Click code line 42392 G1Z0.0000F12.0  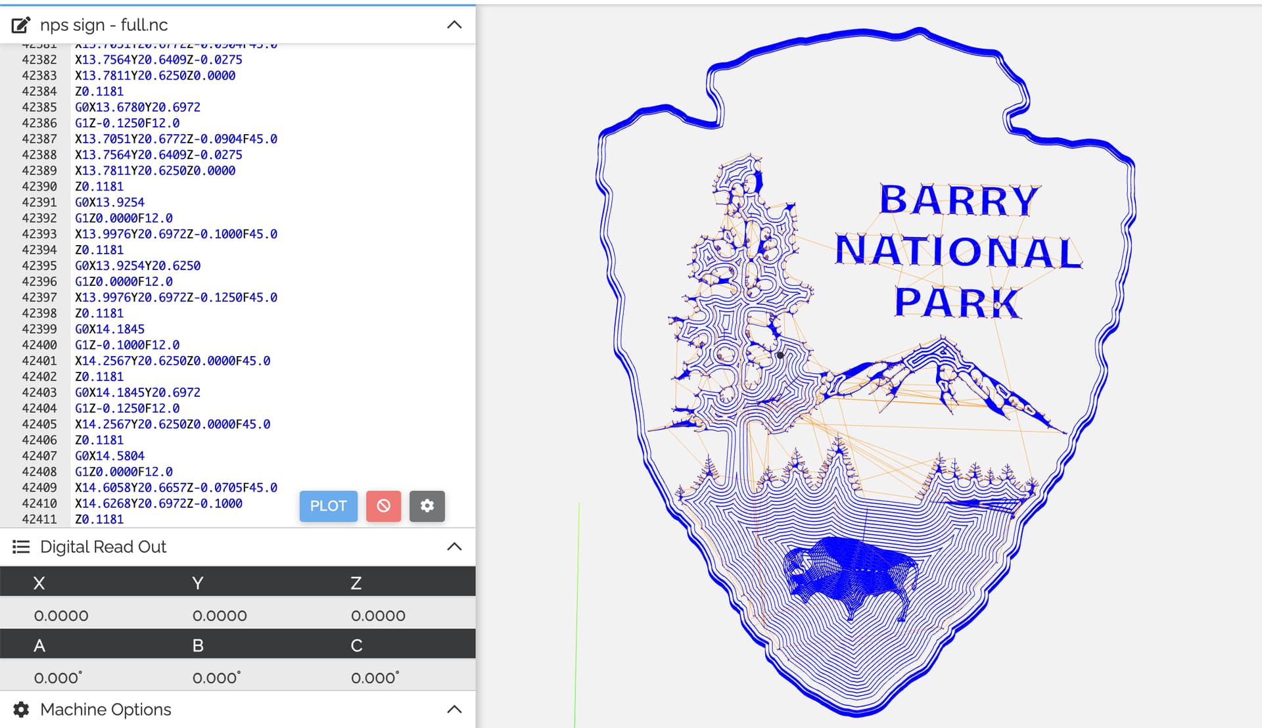[124, 218]
